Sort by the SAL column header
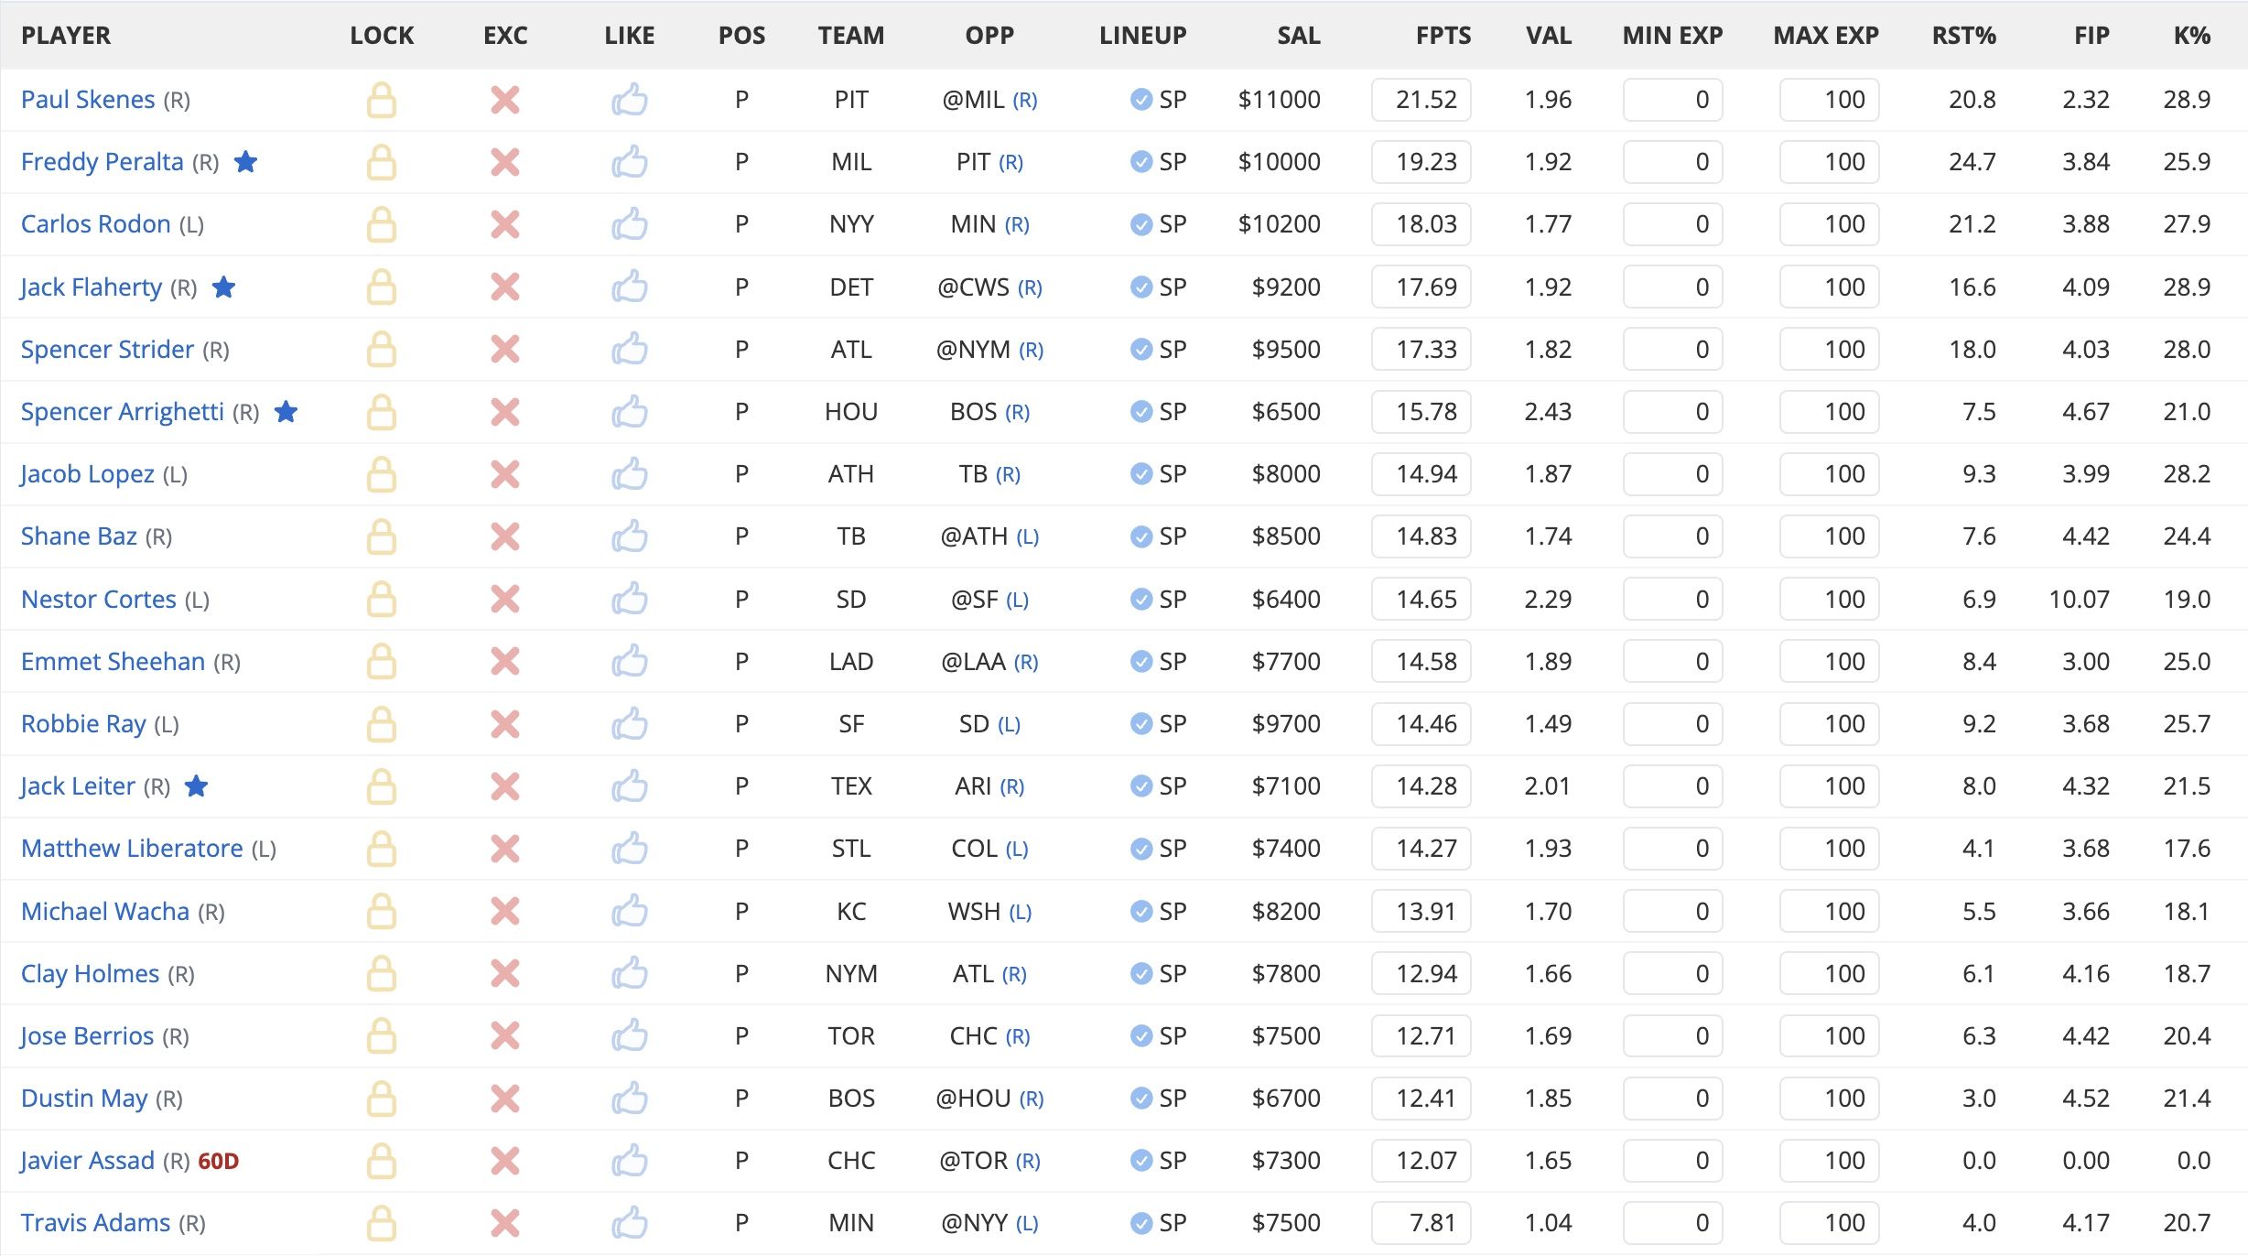 1299,36
